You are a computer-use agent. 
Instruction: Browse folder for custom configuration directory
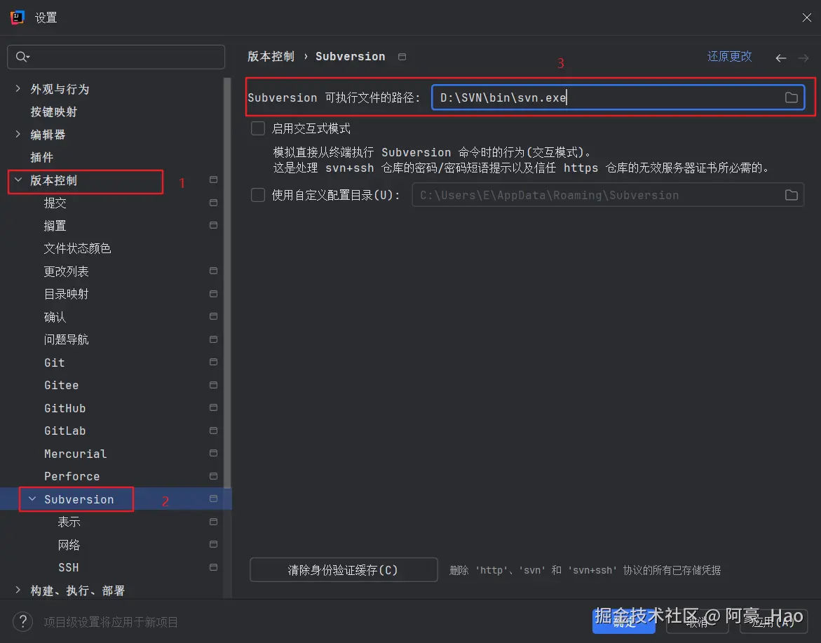(x=791, y=196)
